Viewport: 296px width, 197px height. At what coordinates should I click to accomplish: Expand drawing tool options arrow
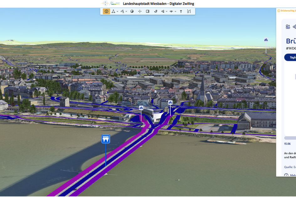click(126, 12)
